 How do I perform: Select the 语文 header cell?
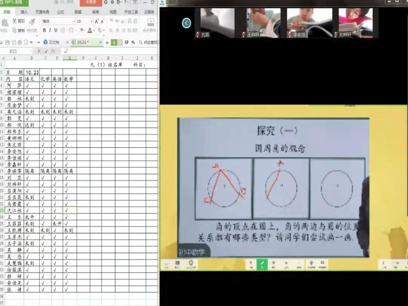pyautogui.click(x=32, y=79)
